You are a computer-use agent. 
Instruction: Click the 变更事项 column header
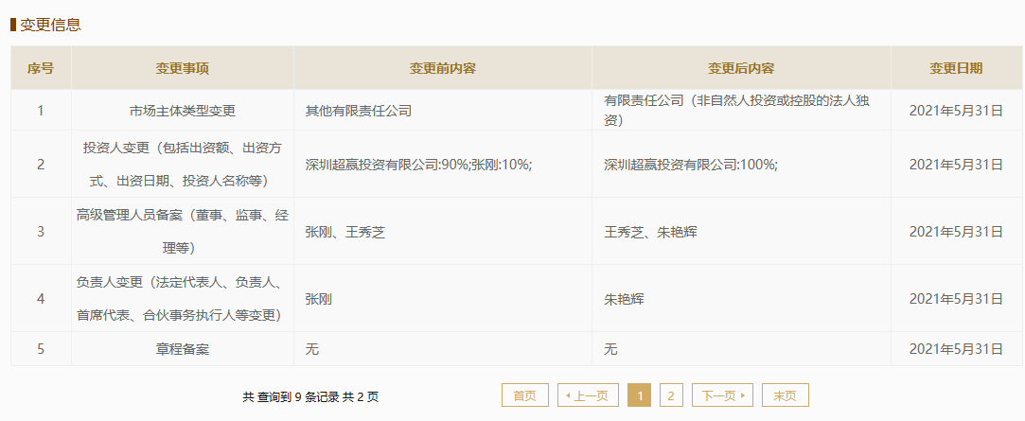[x=183, y=68]
